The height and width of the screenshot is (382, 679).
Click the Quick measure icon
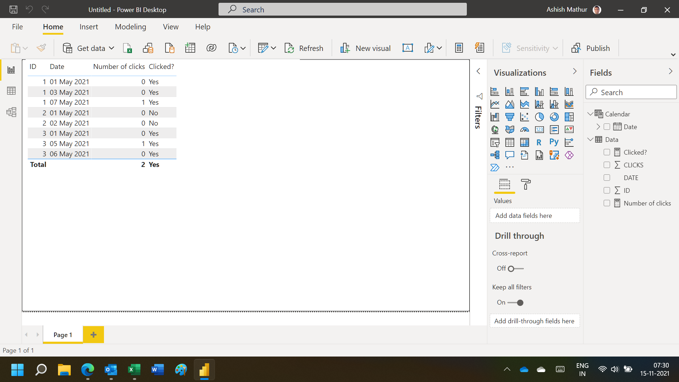(480, 48)
